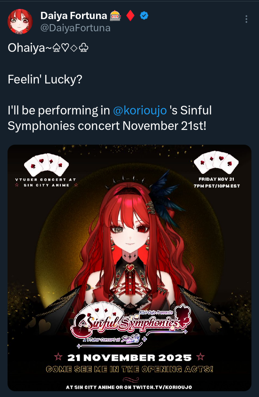Click the "Symphonies concert November 21st!" tweet line
259x397 pixels.
click(x=107, y=126)
